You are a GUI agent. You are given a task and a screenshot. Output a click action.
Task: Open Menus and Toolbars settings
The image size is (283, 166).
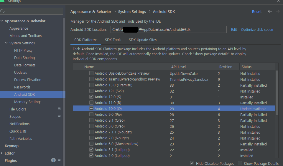tap(25, 36)
